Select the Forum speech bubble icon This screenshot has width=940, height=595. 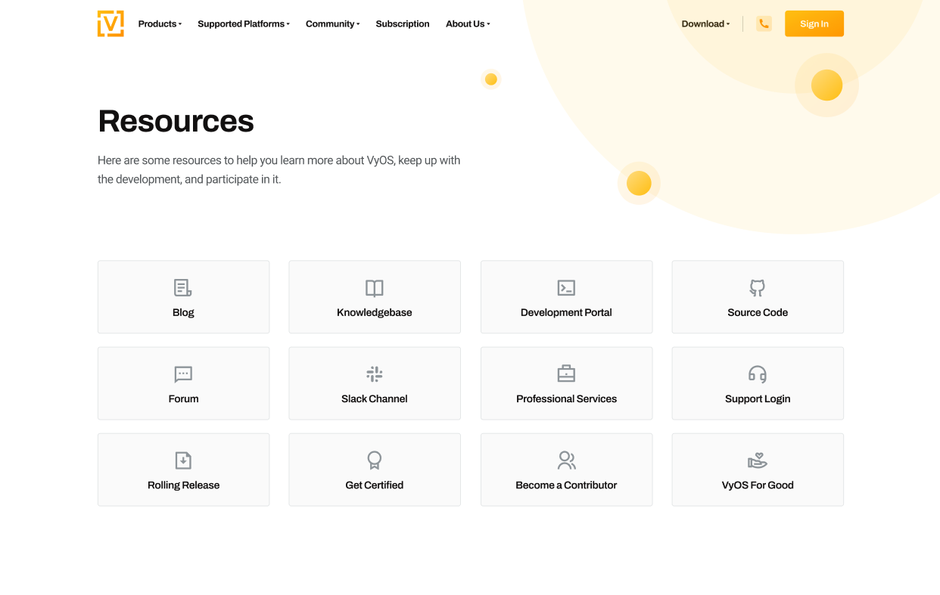coord(182,373)
